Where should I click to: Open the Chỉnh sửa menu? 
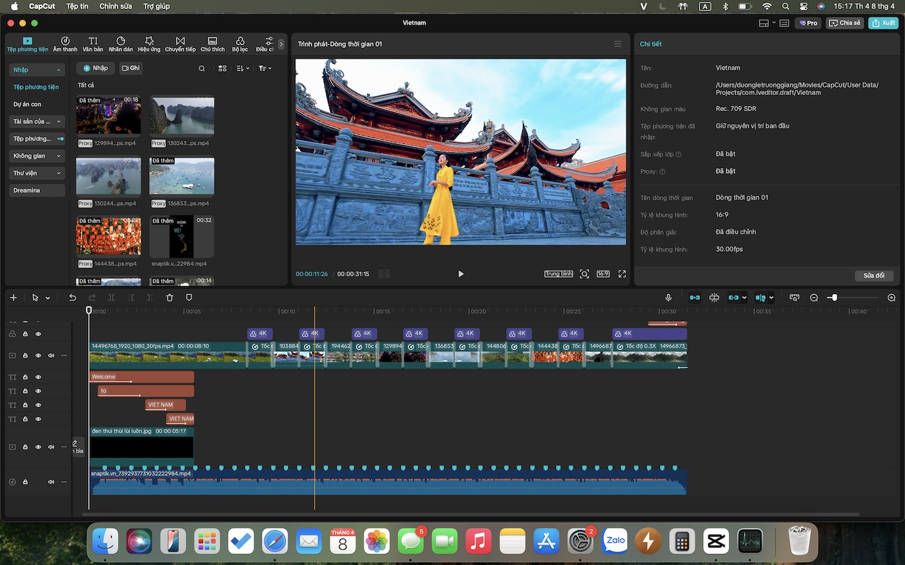pos(116,6)
